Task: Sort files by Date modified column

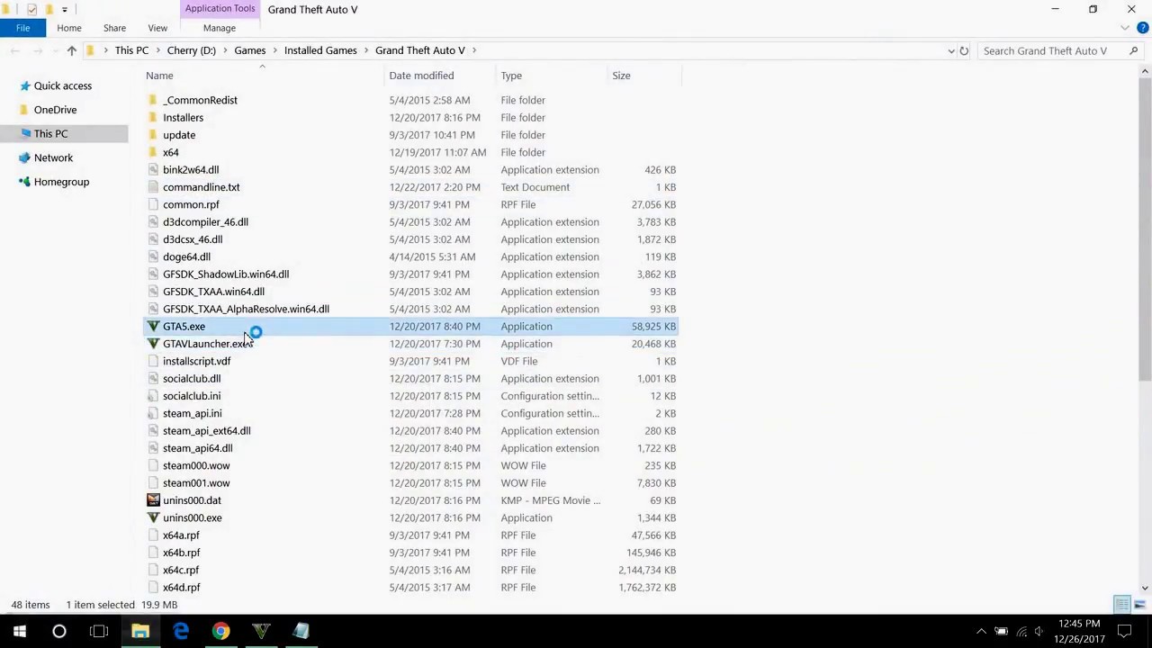Action: [x=441, y=76]
